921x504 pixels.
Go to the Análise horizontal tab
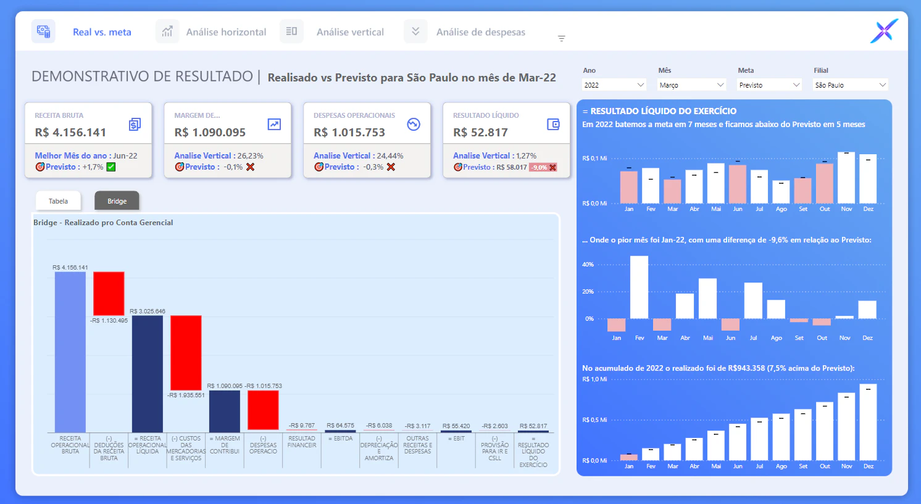[x=226, y=32]
